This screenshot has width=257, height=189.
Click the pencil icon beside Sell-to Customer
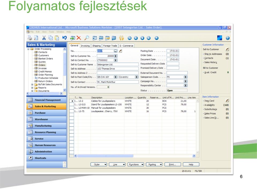tap(227, 49)
